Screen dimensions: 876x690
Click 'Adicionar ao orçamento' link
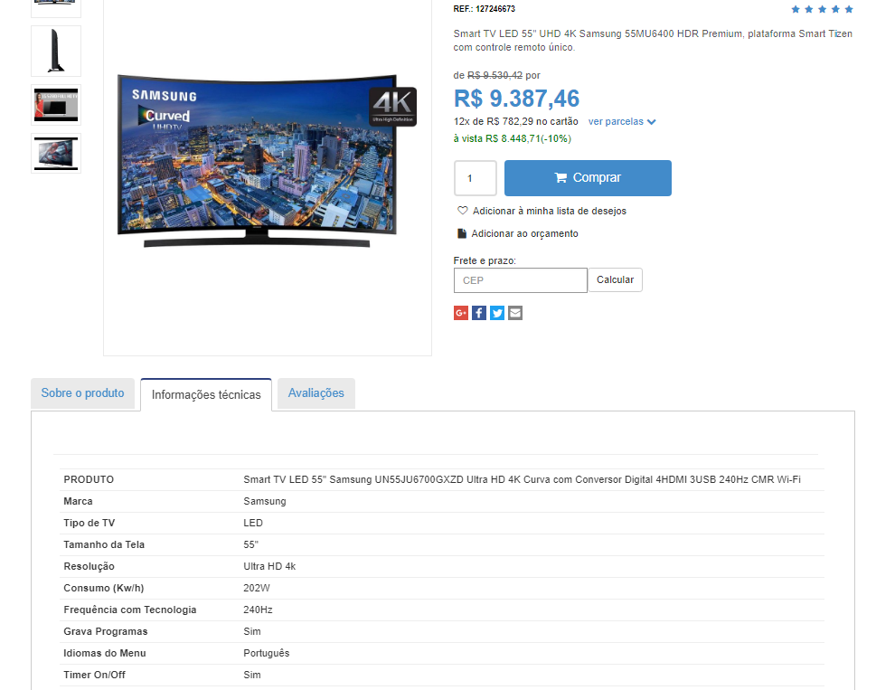[524, 233]
